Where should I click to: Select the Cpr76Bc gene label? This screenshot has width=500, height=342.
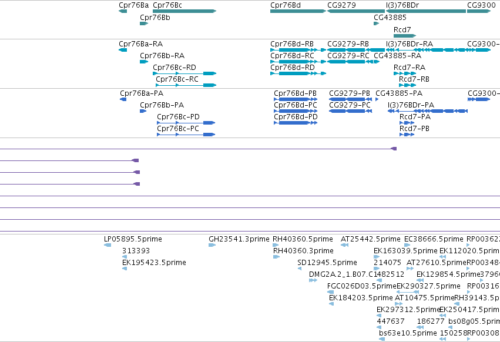167,5
